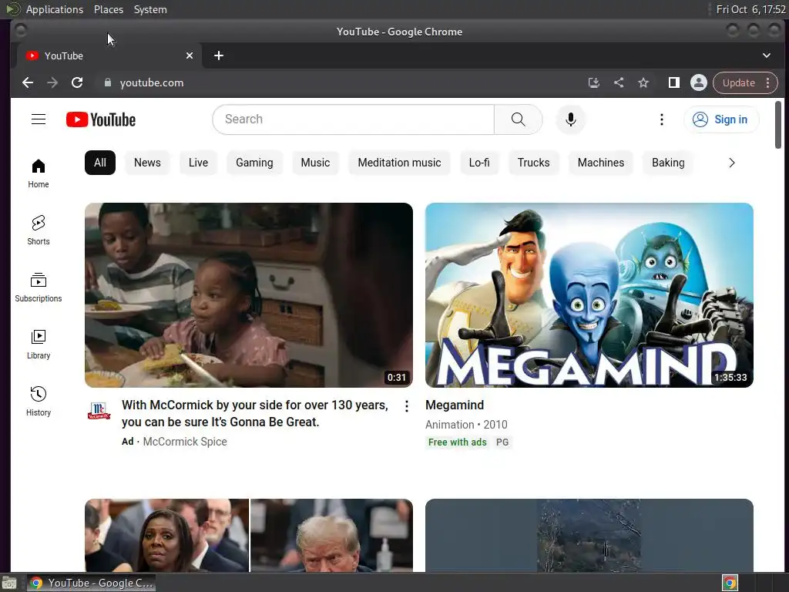
Task: Click in the YouTube search field
Action: point(353,119)
